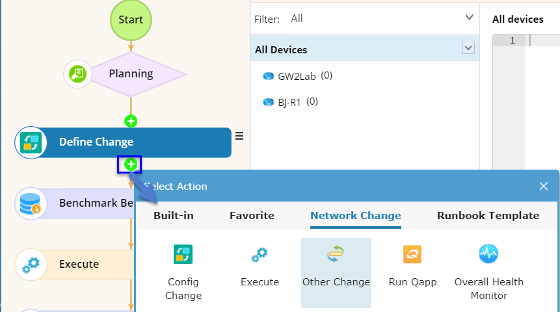Select the Execute gear action icon

260,255
